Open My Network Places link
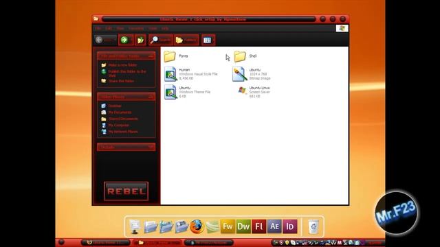The height and width of the screenshot is (247, 440). tap(123, 132)
